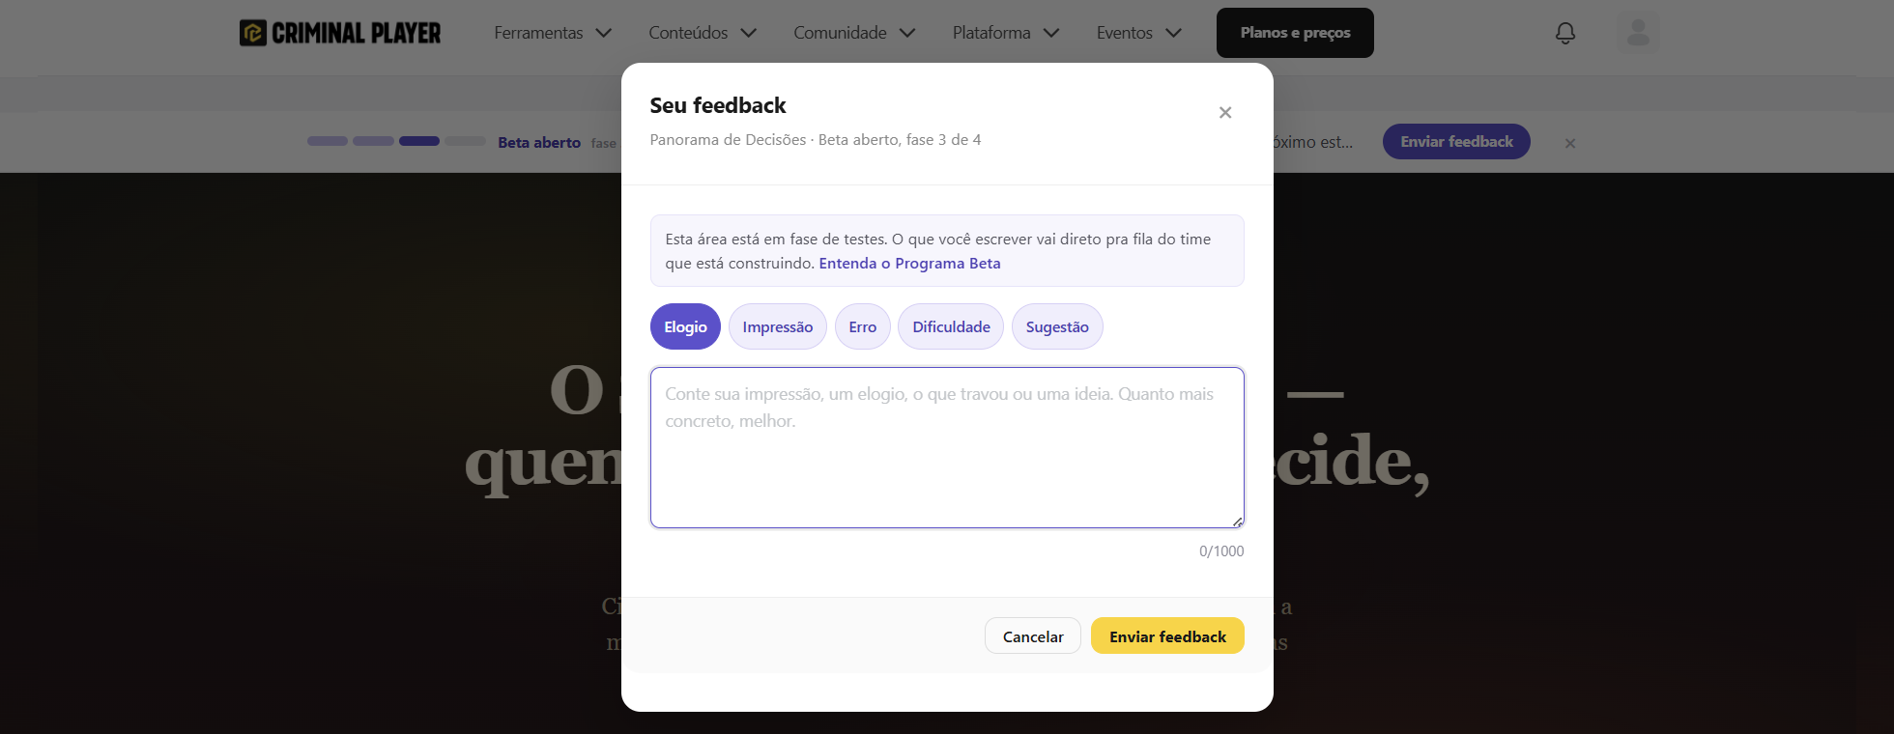Open the Eventos menu
Viewport: 1894px width, 734px height.
(1139, 33)
